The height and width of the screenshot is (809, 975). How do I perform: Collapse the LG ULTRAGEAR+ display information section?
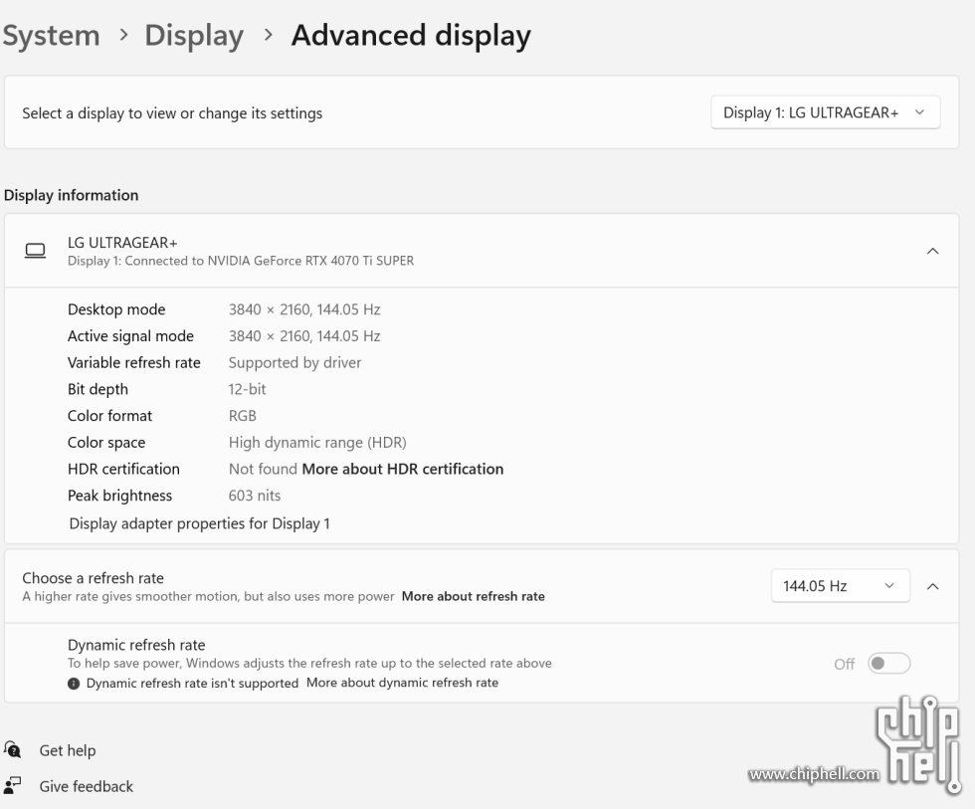[932, 251]
